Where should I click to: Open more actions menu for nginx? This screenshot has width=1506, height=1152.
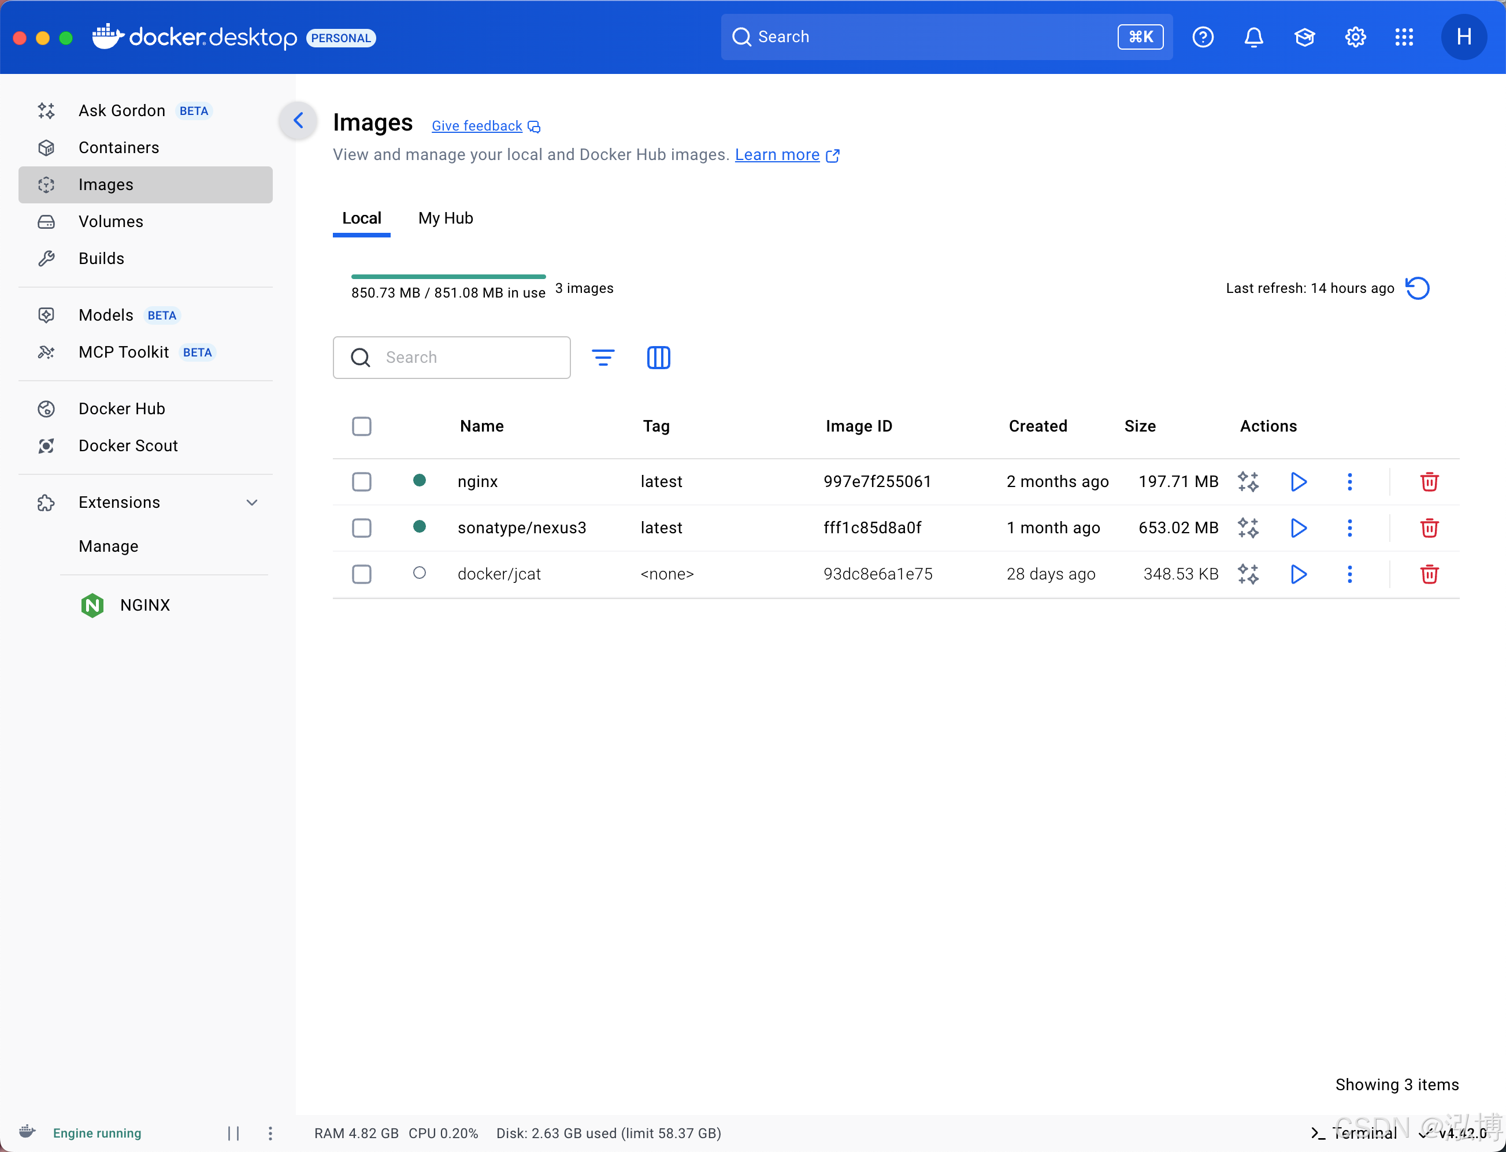(1349, 481)
